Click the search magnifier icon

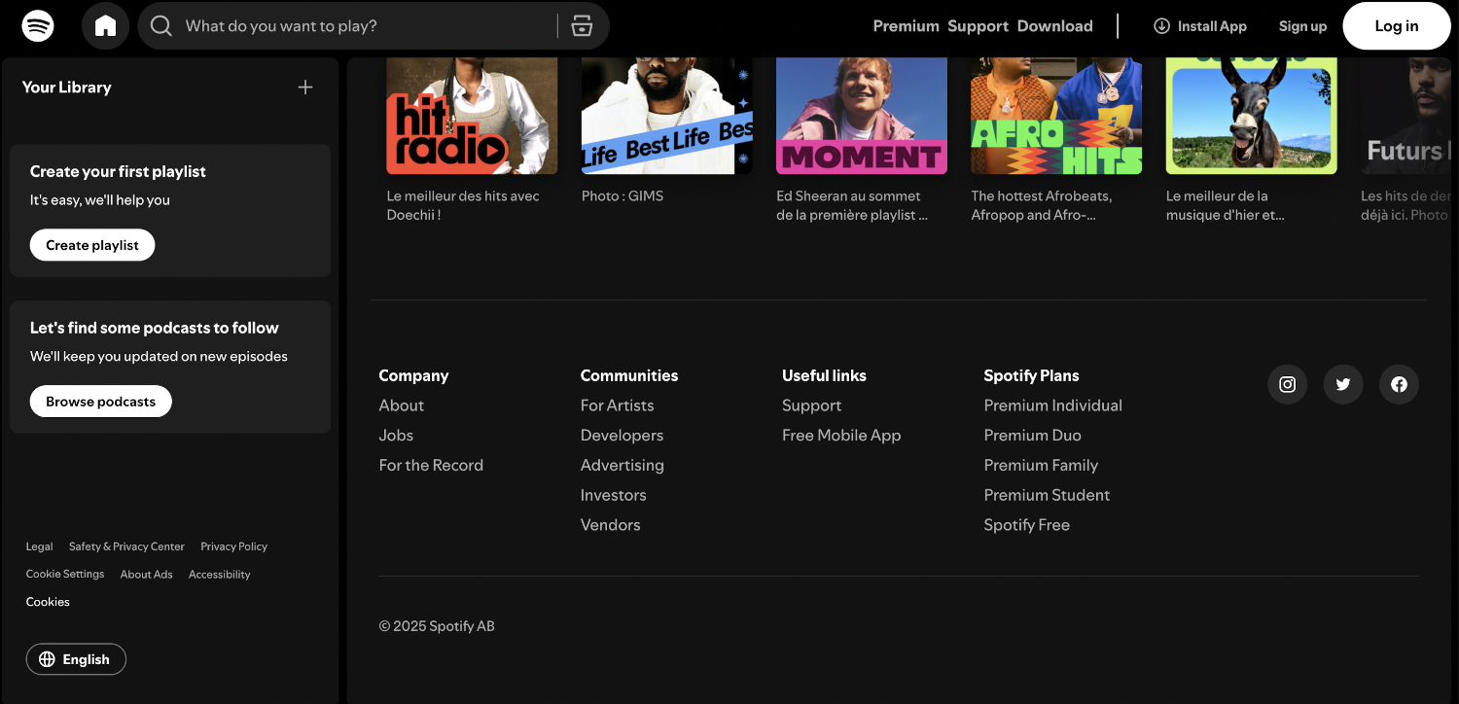click(161, 26)
